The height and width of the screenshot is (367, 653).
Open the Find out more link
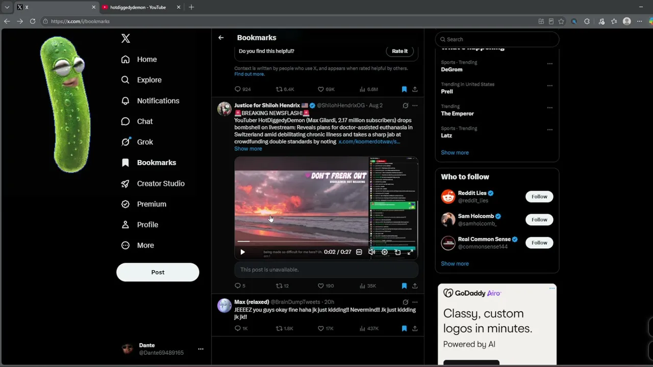[x=249, y=74]
